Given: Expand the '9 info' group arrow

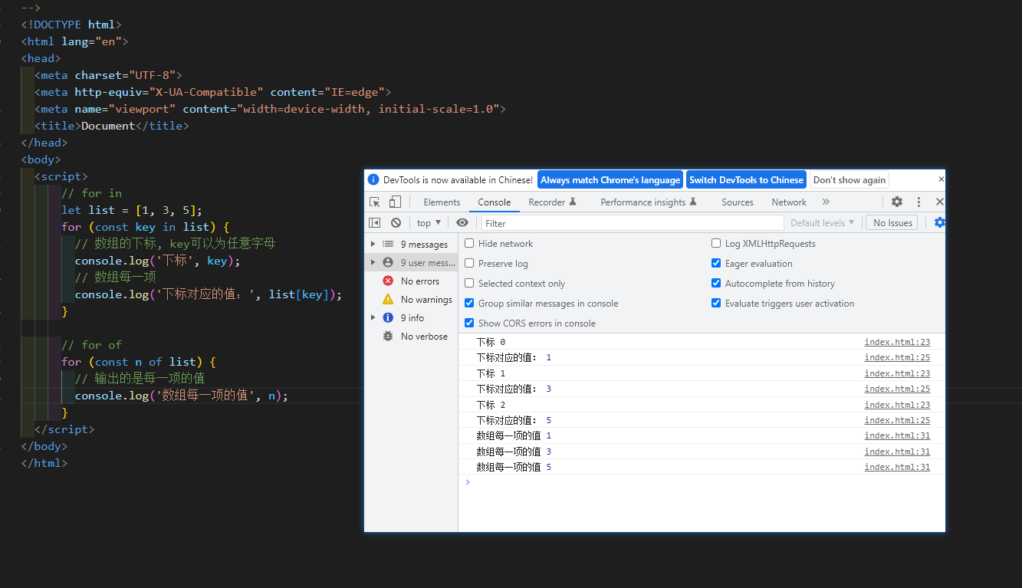Looking at the screenshot, I should tap(373, 318).
